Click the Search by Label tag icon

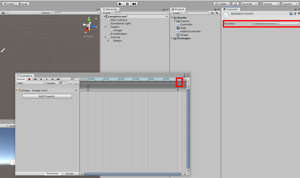217,13
